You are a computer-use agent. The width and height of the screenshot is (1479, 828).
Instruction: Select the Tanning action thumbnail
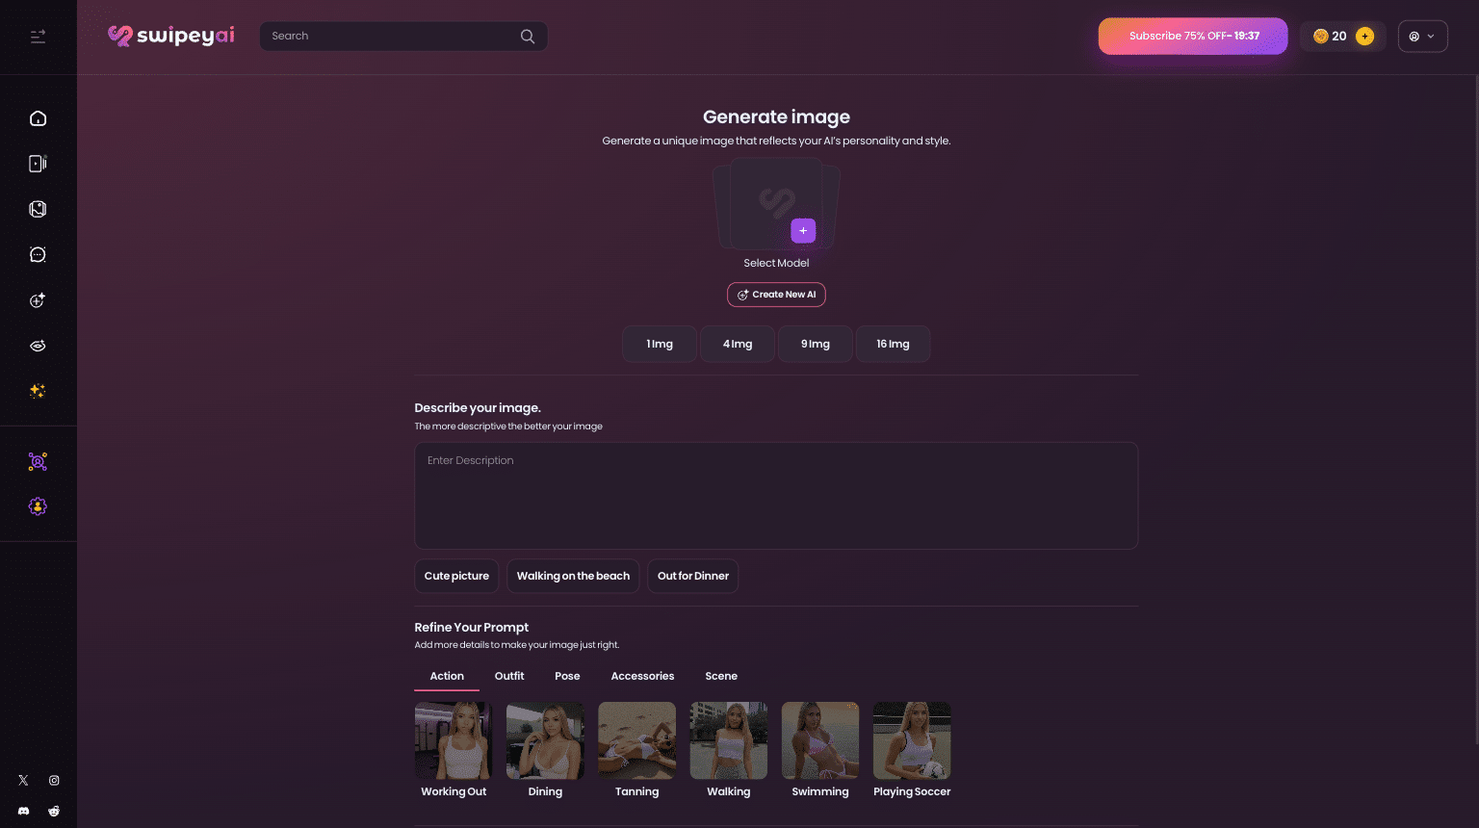click(x=636, y=740)
